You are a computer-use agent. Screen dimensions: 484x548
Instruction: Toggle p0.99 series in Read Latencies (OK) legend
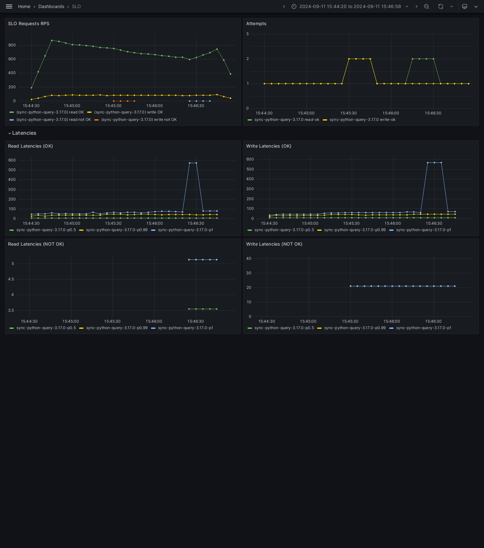click(x=117, y=230)
